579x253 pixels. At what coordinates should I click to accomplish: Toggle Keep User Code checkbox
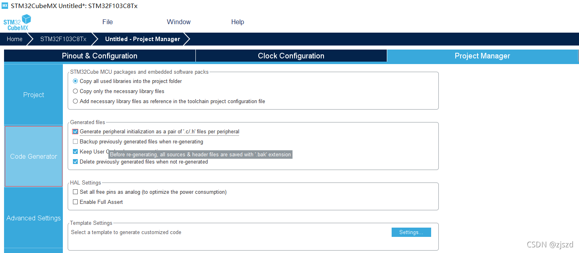[75, 152]
